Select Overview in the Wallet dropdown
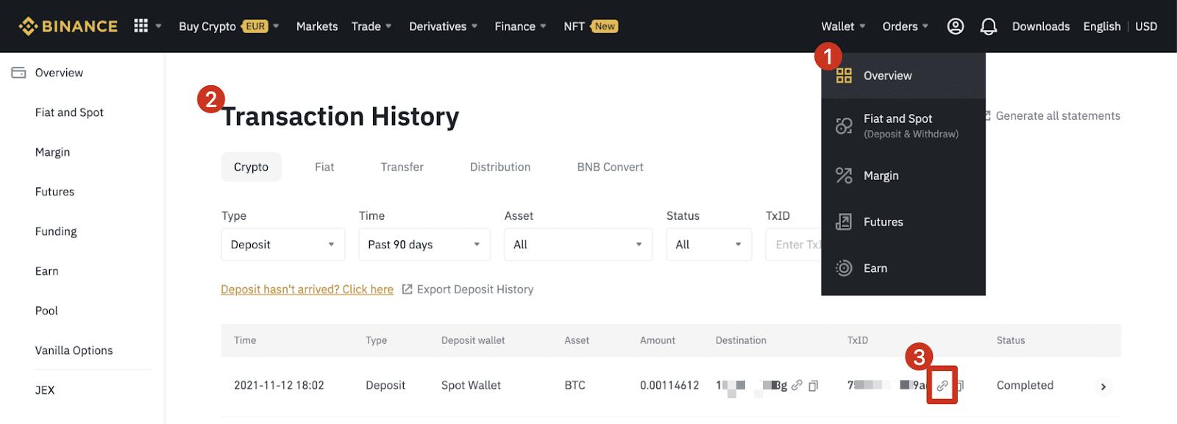This screenshot has width=1177, height=424. coord(903,76)
